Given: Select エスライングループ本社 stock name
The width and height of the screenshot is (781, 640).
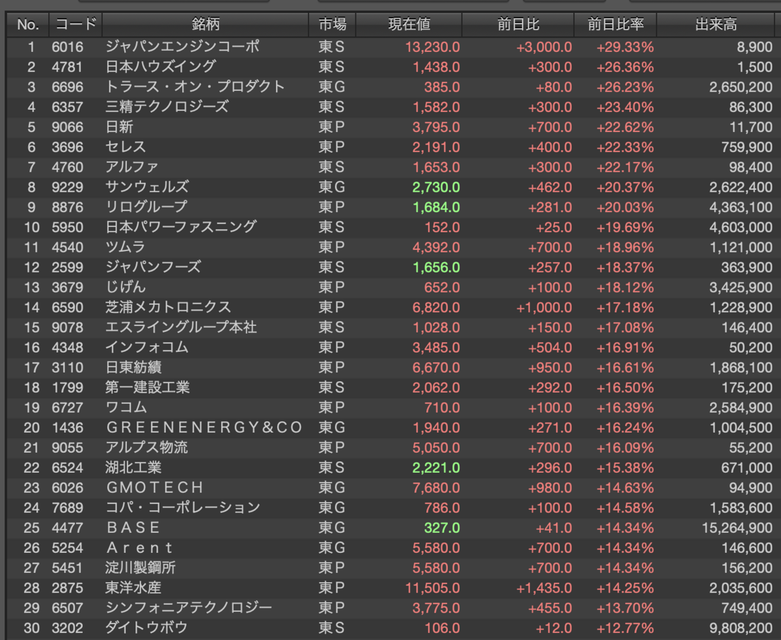Looking at the screenshot, I should click(181, 327).
